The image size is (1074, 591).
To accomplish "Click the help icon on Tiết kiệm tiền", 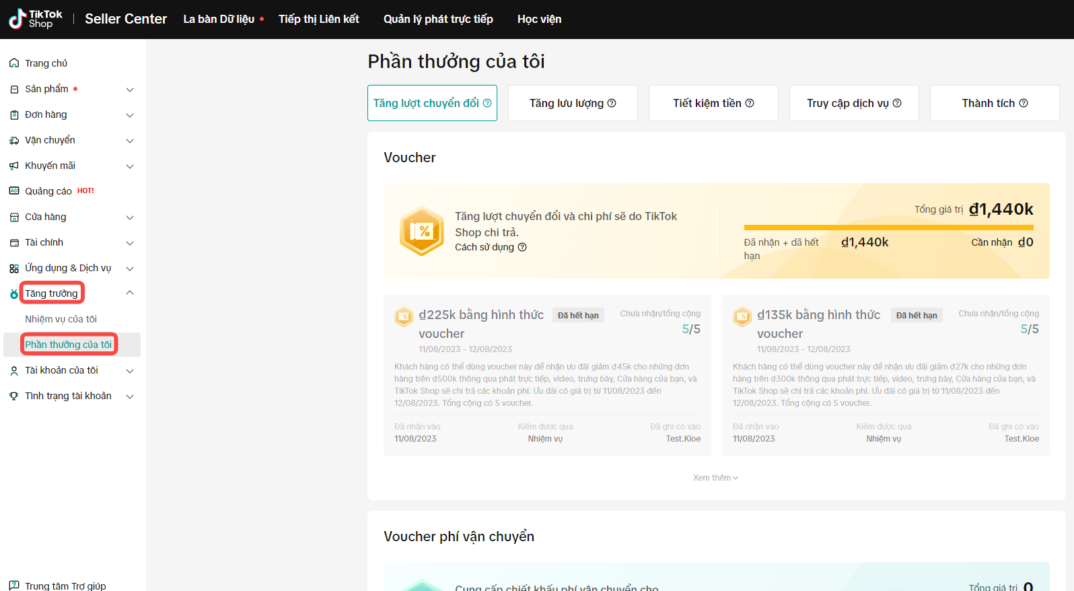I will 750,103.
